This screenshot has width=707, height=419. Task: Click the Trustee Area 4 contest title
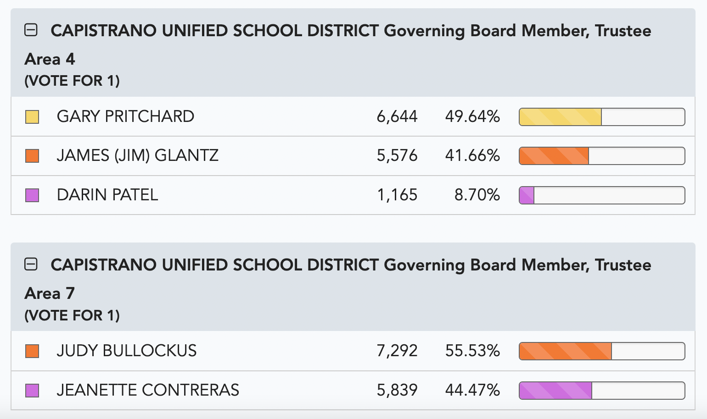338,44
